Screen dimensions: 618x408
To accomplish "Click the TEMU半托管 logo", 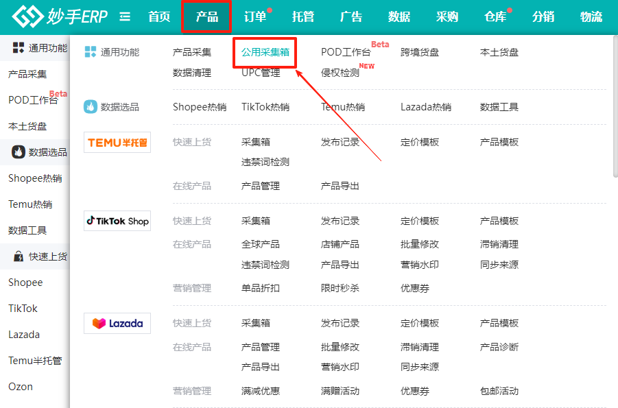I will click(x=117, y=143).
